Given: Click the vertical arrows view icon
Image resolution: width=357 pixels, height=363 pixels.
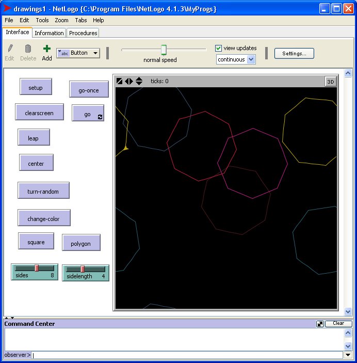Looking at the screenshot, I should pos(139,81).
